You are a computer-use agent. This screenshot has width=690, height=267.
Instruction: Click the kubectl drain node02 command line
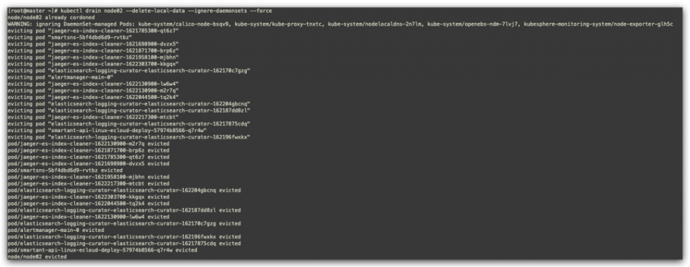tap(144, 10)
